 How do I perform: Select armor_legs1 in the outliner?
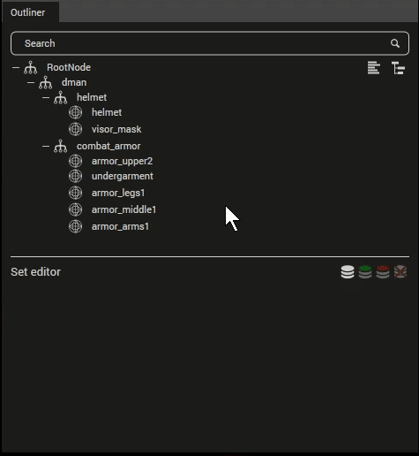click(118, 193)
